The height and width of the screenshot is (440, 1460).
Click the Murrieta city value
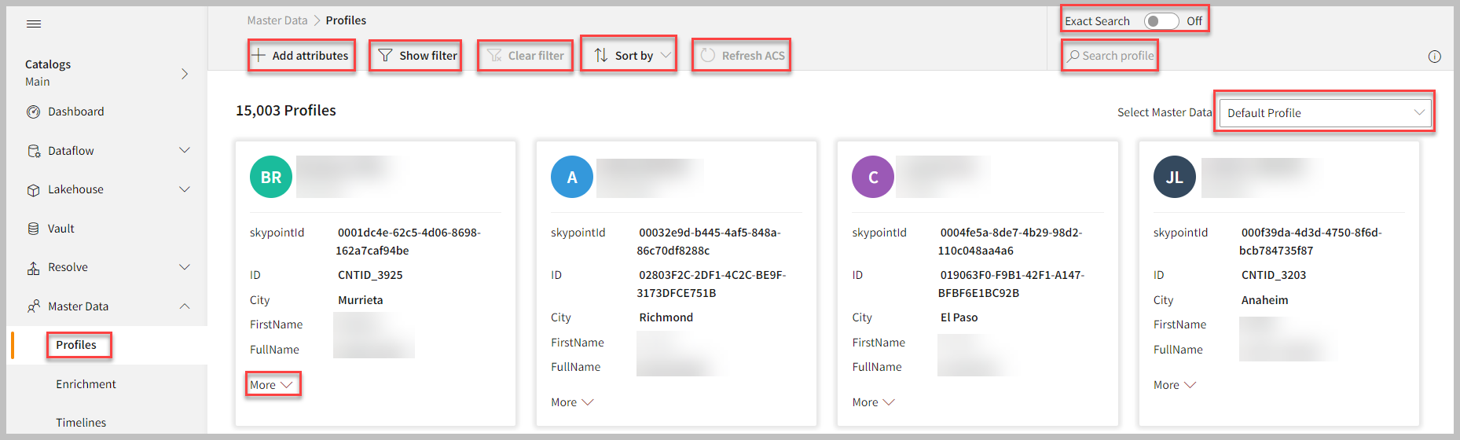coord(361,300)
